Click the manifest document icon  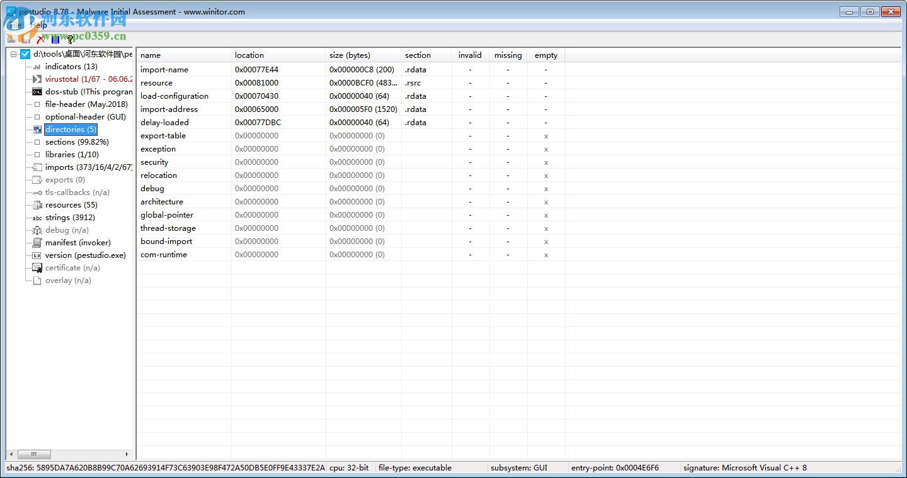click(x=37, y=243)
